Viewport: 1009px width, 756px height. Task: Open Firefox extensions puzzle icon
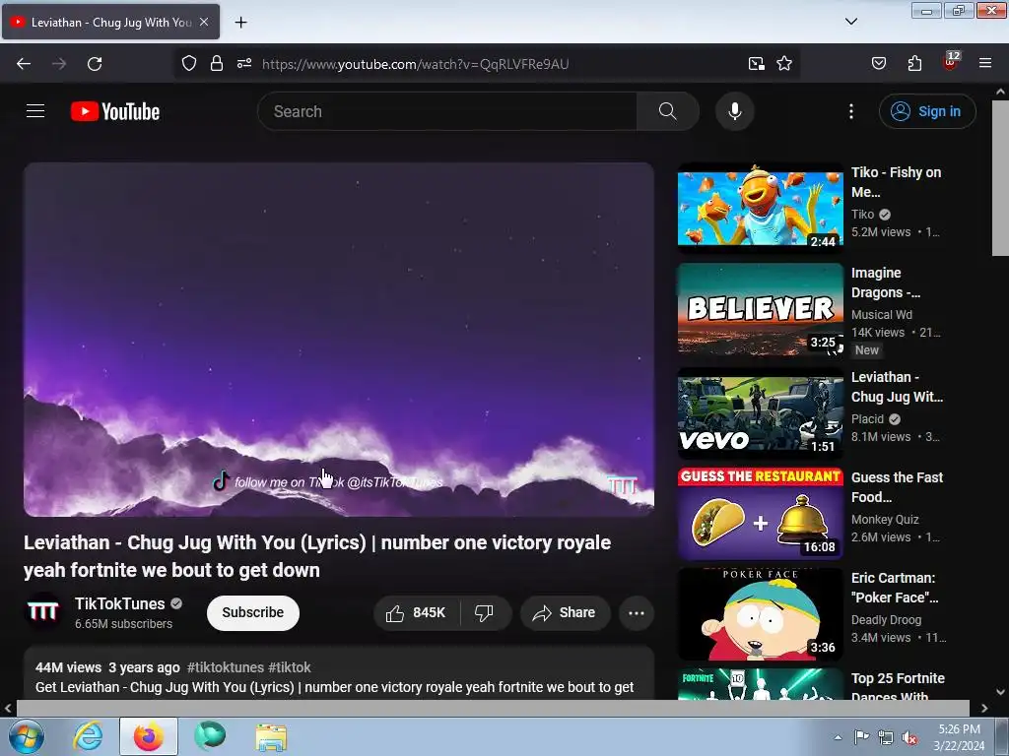[x=914, y=64]
